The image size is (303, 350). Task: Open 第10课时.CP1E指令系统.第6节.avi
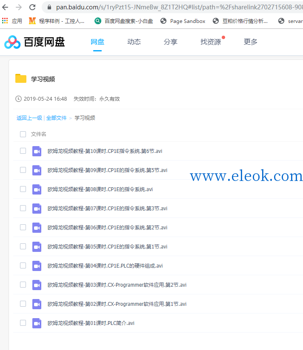[105, 151]
